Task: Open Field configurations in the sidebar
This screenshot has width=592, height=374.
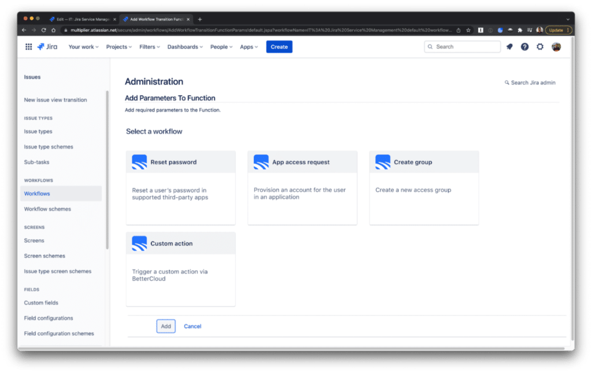Action: click(x=49, y=318)
